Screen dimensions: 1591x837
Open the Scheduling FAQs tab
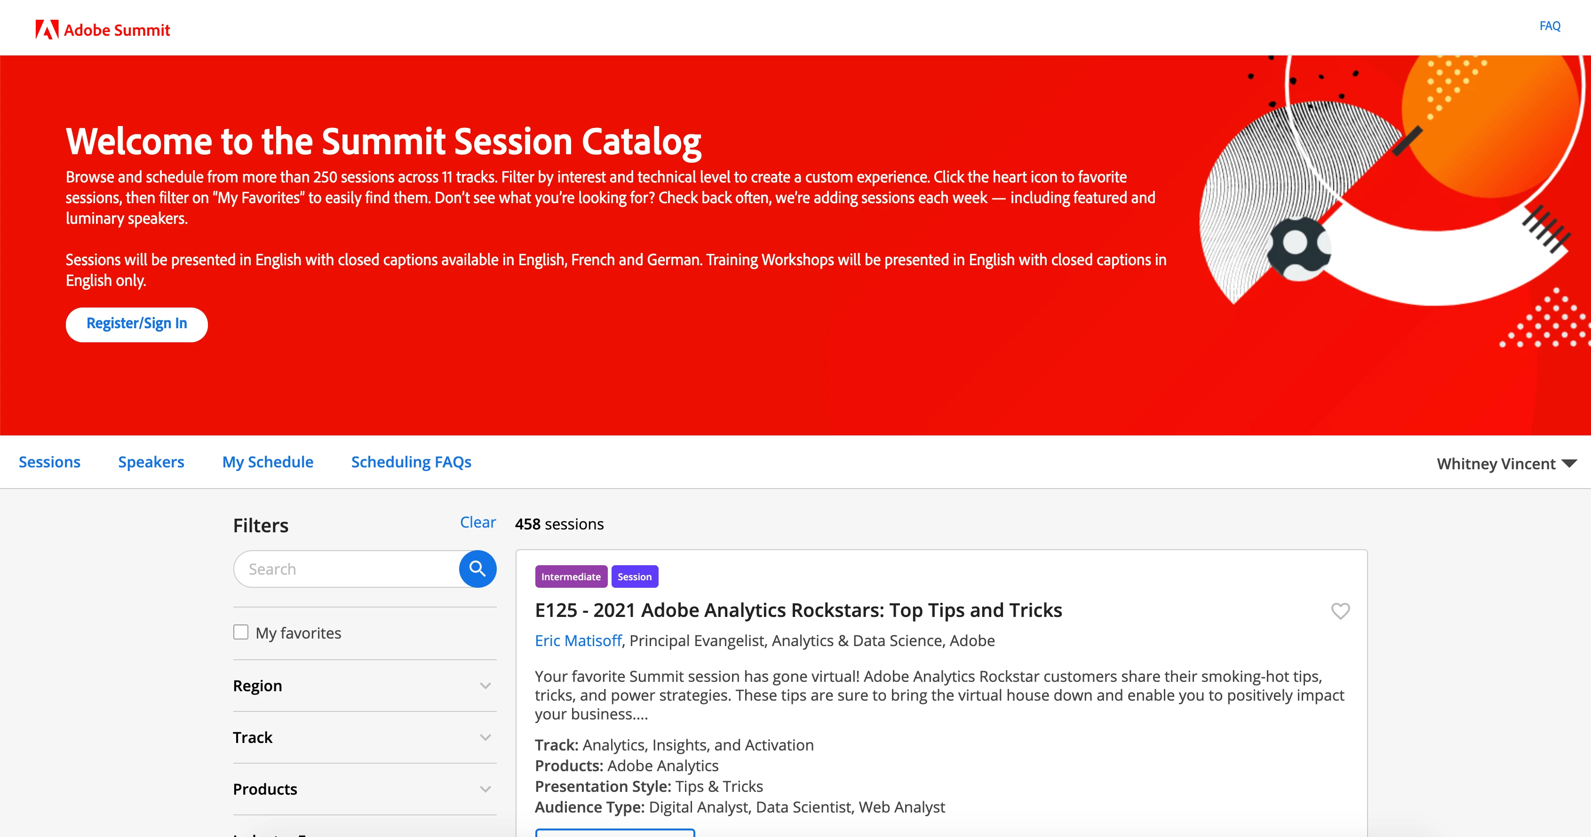click(411, 462)
